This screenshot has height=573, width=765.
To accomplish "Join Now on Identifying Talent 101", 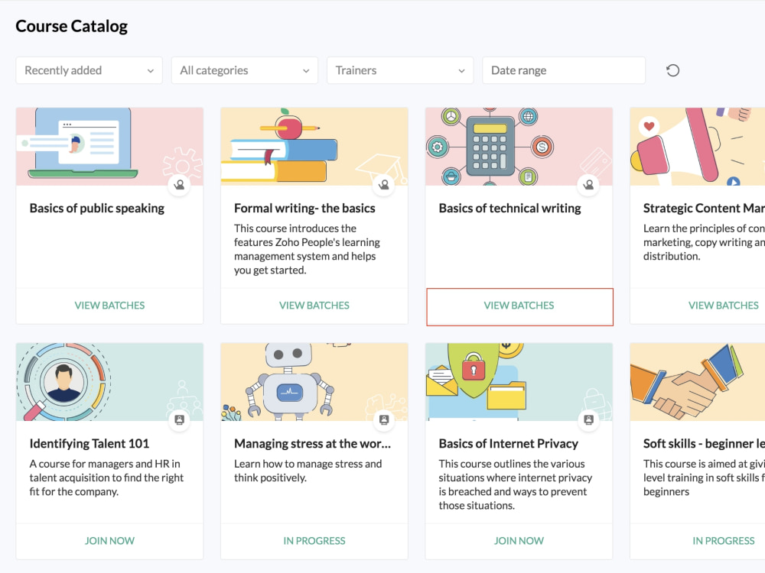I will 109,541.
